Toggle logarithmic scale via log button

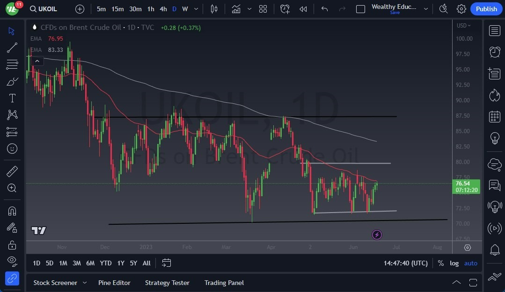454,263
